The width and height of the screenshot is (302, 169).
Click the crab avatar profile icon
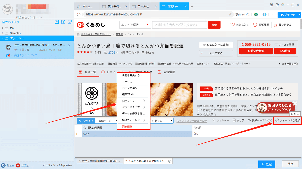tap(7, 9)
